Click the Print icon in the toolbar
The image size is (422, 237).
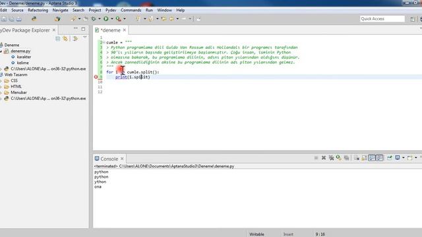pyautogui.click(x=19, y=19)
